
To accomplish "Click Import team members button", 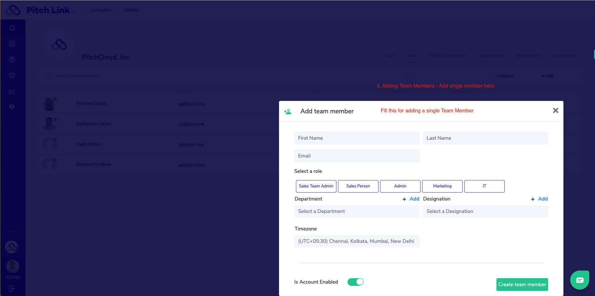I will tap(504, 76).
